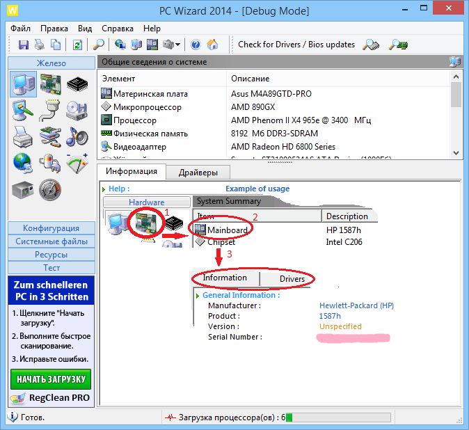Click the green Refresh icon in toolbar
469x430 pixels.
pos(77,45)
